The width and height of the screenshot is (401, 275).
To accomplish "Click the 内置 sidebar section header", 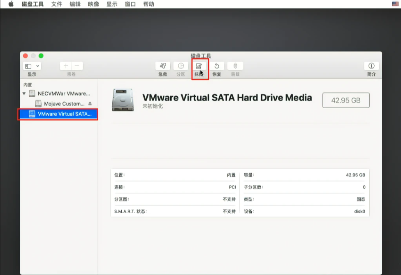I will (x=28, y=85).
